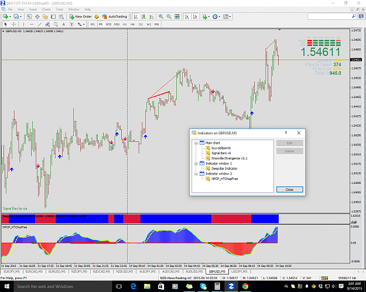Image resolution: width=366 pixels, height=292 pixels.
Task: Open MetaEditor from the toolbar
Action: pos(97,16)
